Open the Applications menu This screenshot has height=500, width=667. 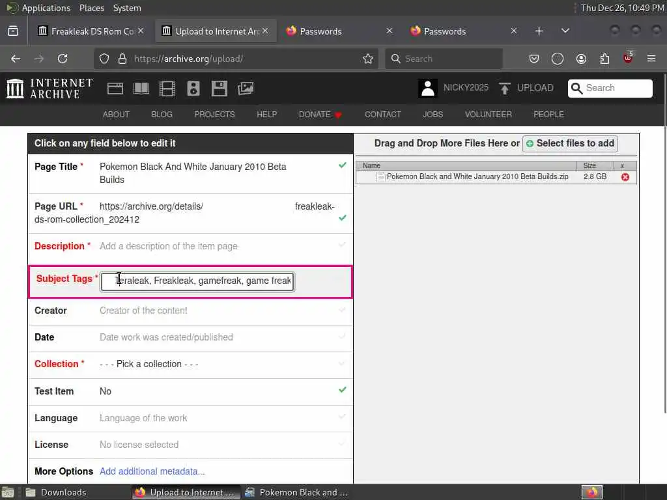(46, 8)
